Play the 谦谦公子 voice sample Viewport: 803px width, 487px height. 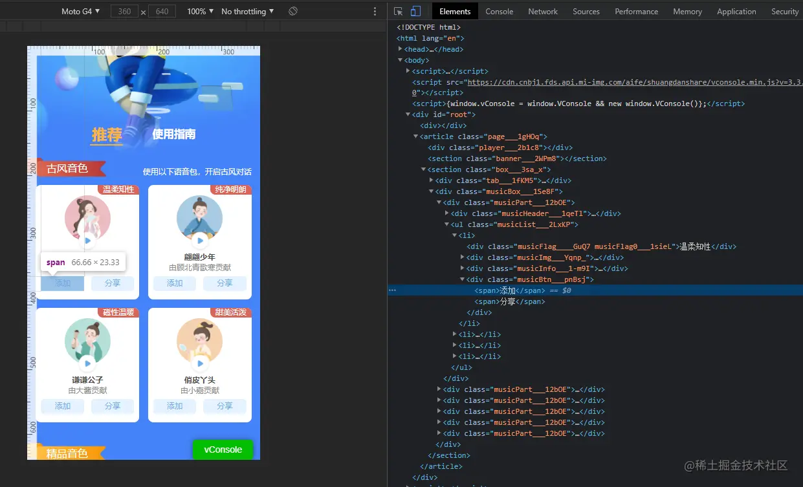click(x=88, y=363)
